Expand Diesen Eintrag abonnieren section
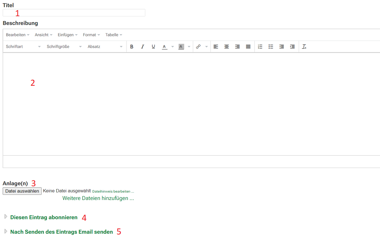Viewport: 380px width, 243px height. pyautogui.click(x=44, y=217)
